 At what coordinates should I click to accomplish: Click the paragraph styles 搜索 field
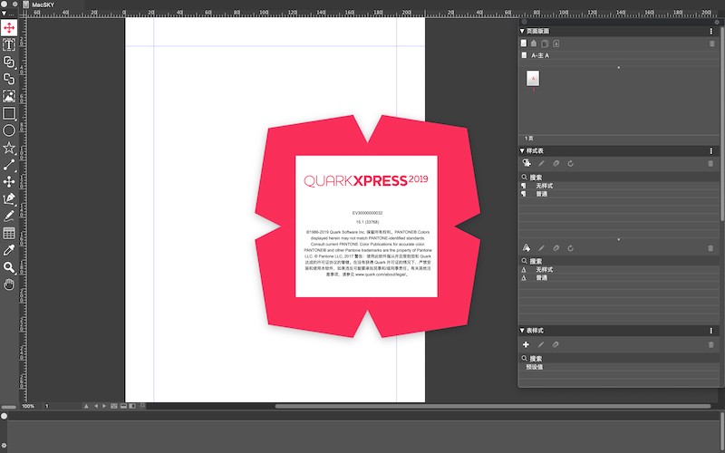[619, 177]
